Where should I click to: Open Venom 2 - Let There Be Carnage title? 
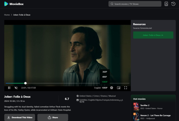(x=155, y=115)
